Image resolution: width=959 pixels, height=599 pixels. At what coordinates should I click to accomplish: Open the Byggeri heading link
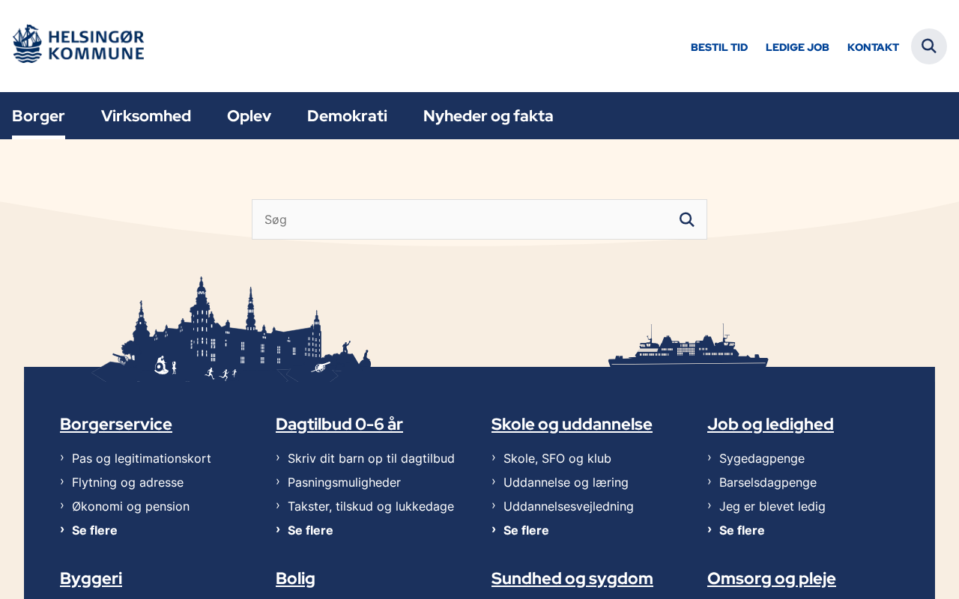(91, 578)
